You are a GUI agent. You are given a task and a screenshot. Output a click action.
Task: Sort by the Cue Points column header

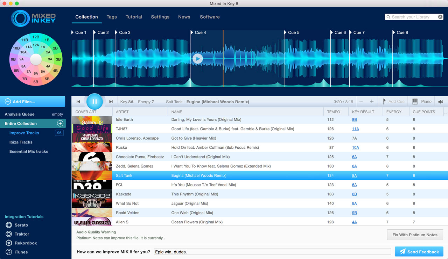click(426, 112)
